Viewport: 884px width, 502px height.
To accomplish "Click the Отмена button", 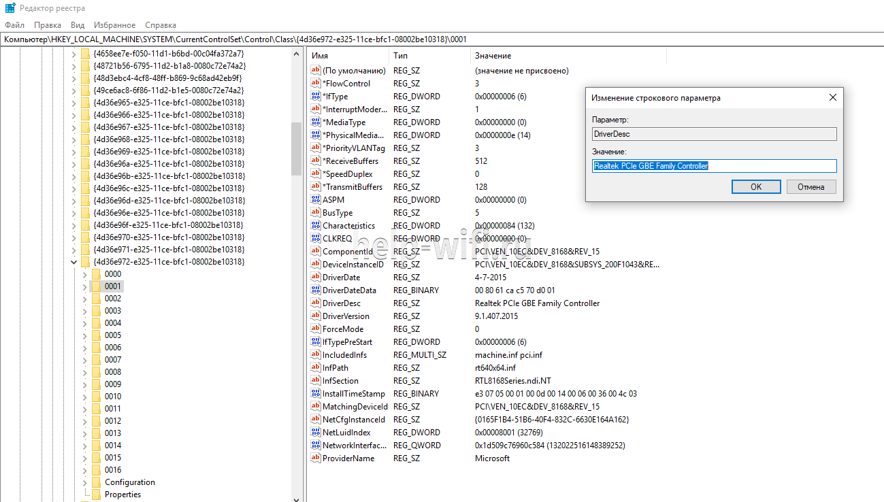I will (811, 187).
